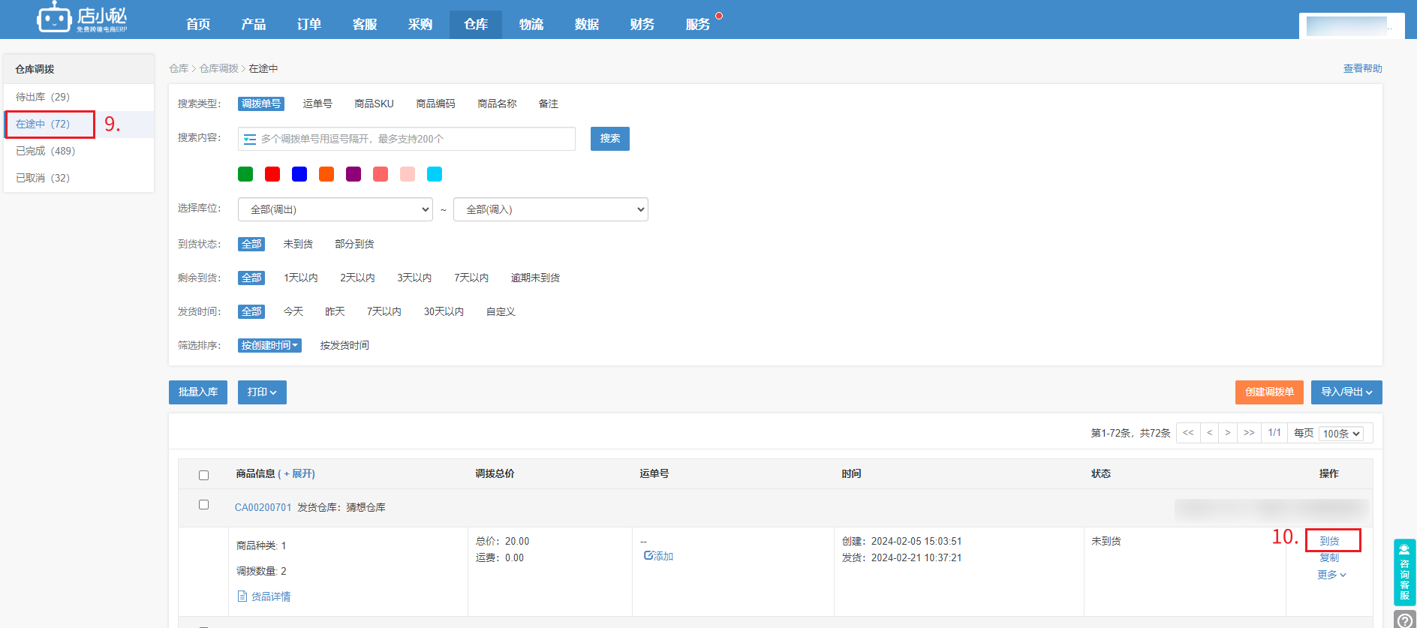Select the green color tag filter

(245, 174)
